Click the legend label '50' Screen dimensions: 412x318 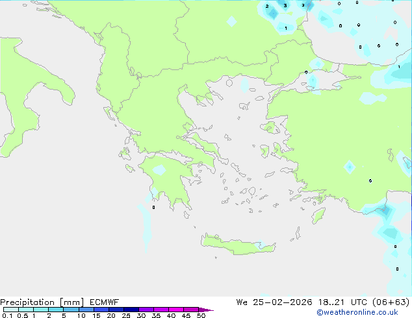pos(201,315)
